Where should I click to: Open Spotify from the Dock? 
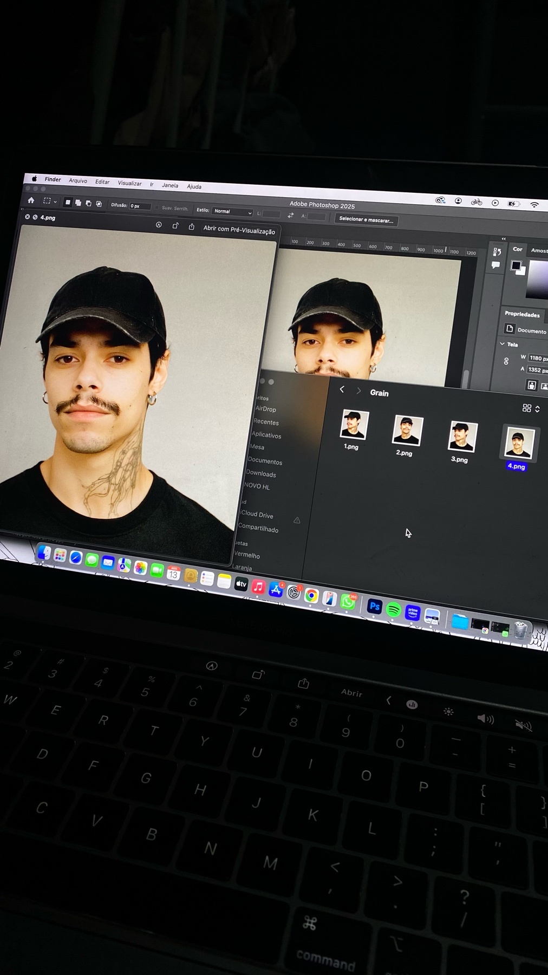394,609
